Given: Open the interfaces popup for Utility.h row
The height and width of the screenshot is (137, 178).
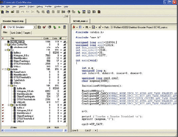Looking at the screenshot, I should click(x=65, y=83).
